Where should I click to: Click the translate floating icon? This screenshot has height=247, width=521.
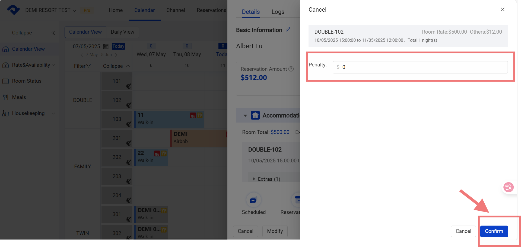pyautogui.click(x=508, y=187)
